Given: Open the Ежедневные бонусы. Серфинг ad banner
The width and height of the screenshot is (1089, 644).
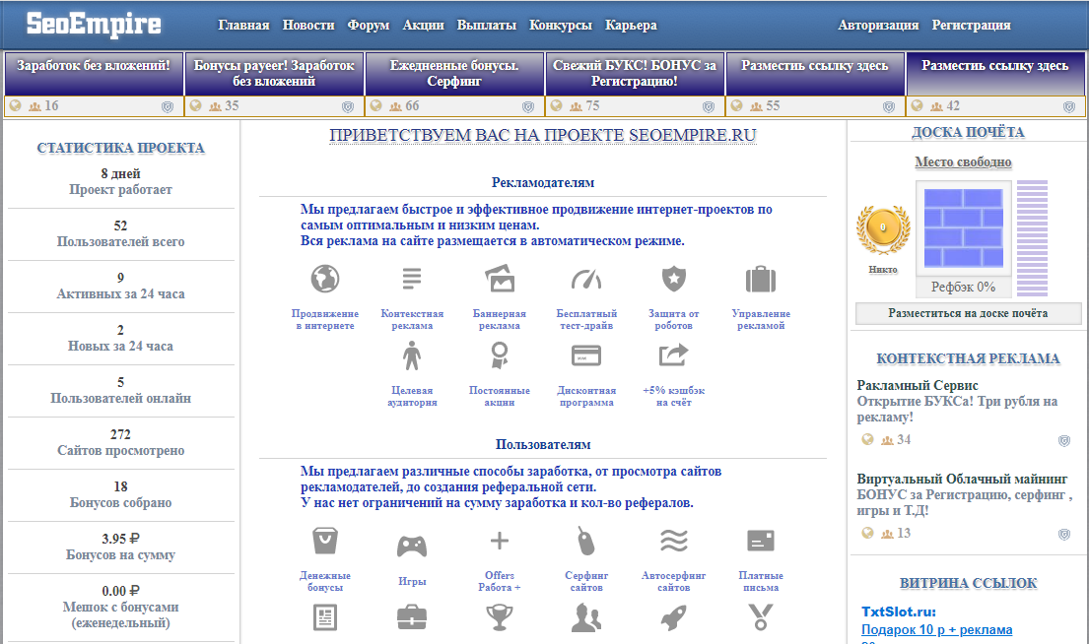Looking at the screenshot, I should coord(454,74).
